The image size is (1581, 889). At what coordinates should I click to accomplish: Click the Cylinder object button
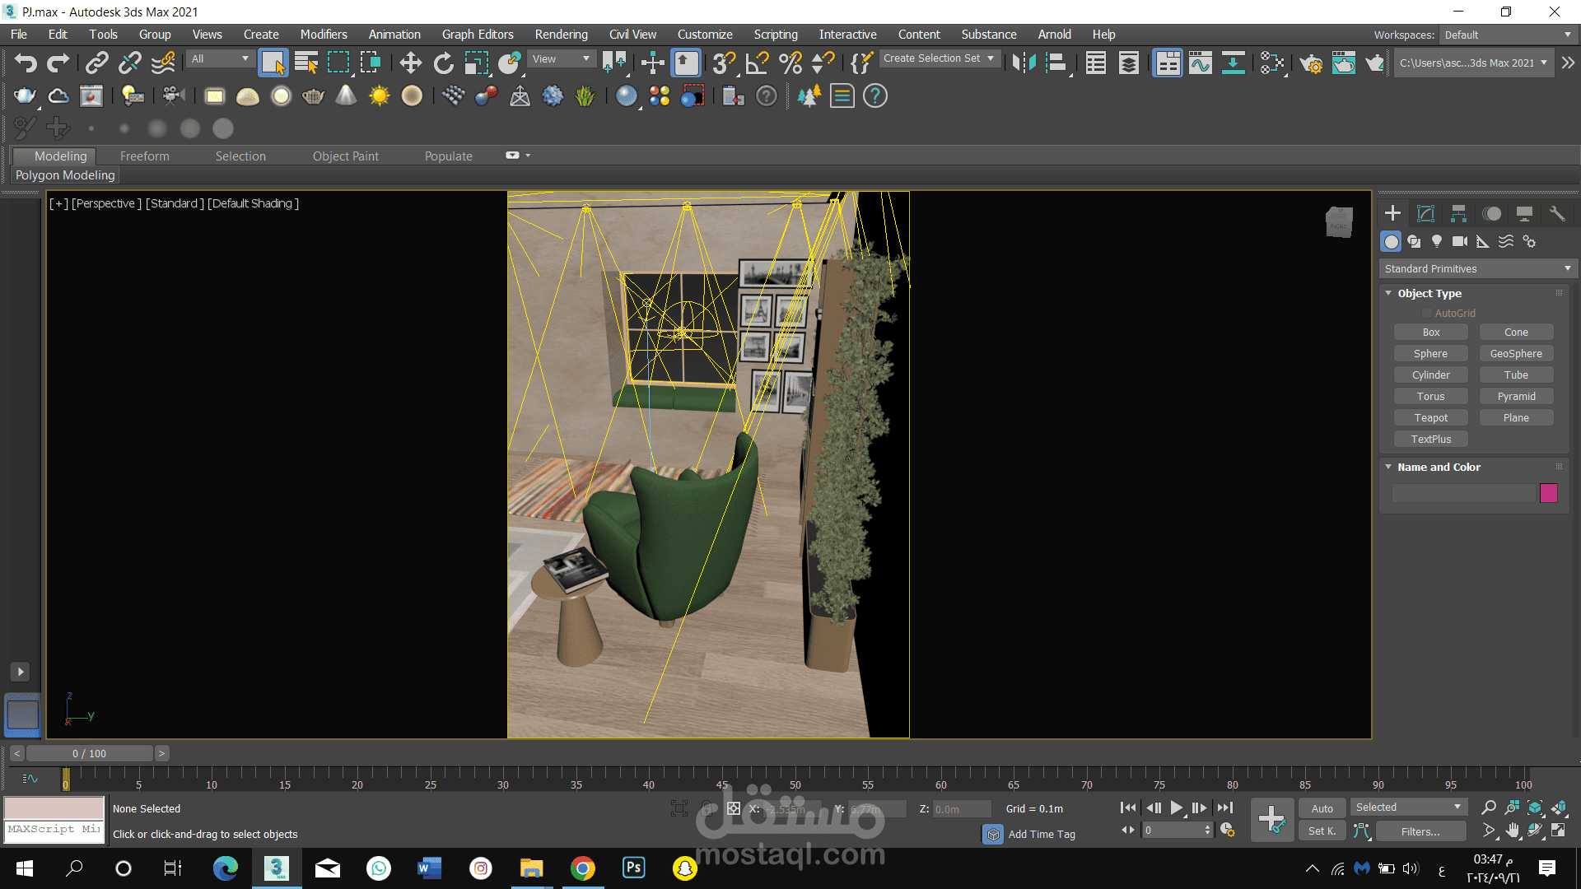(x=1430, y=375)
